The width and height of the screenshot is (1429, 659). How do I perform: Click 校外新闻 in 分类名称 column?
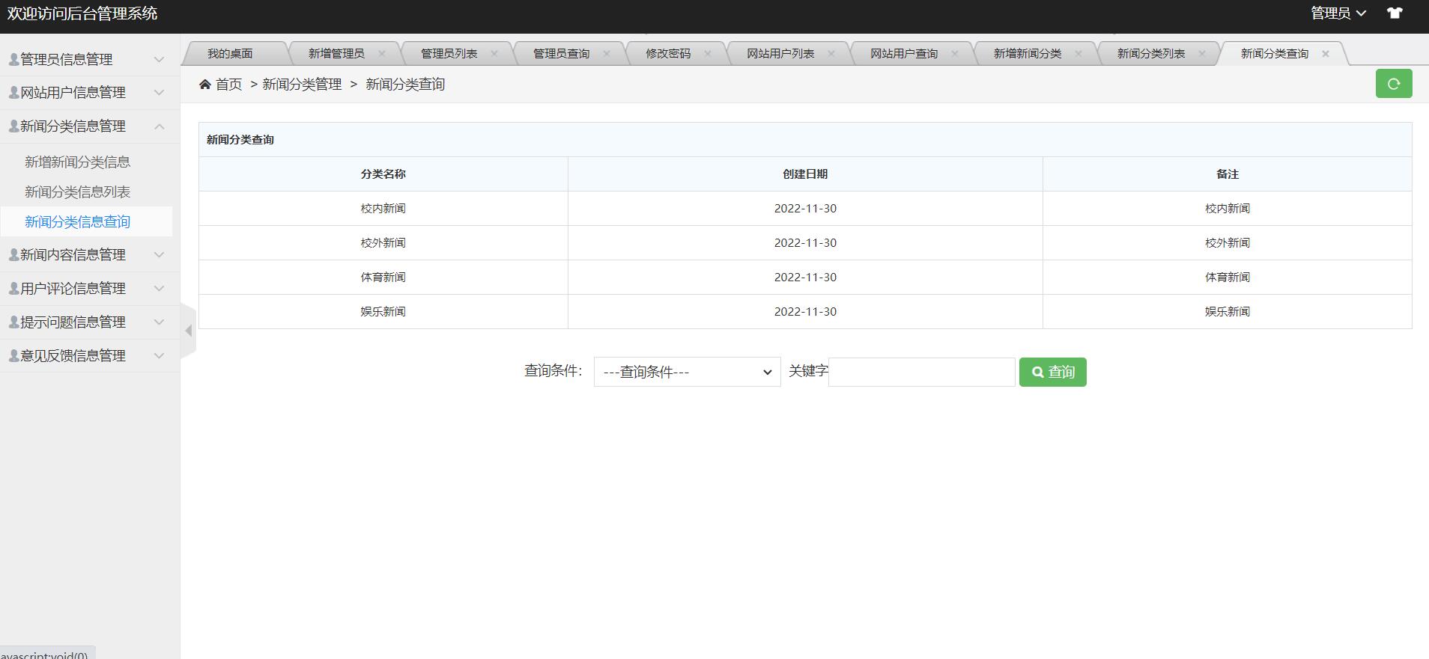(x=383, y=243)
